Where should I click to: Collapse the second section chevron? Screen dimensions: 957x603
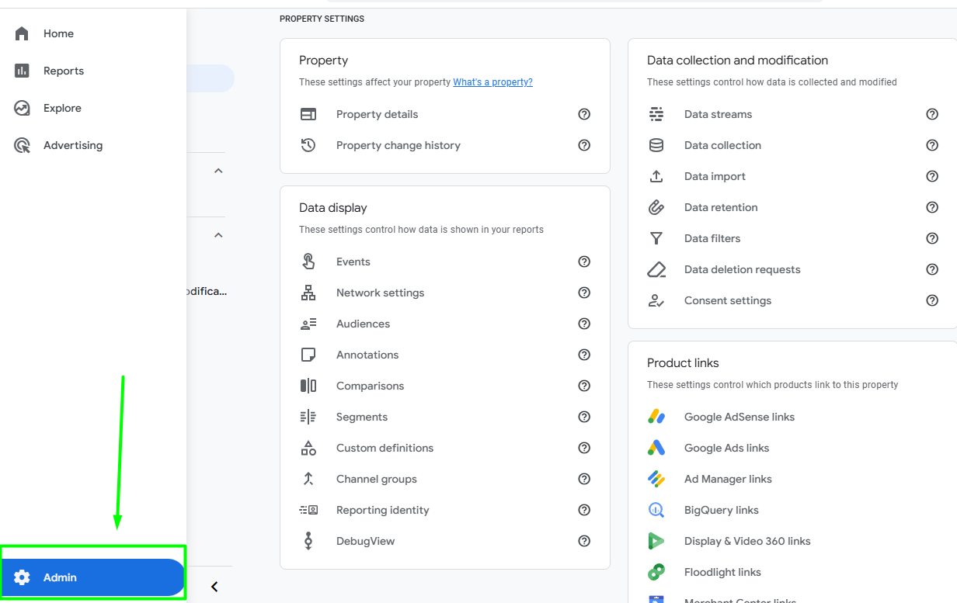pos(218,234)
